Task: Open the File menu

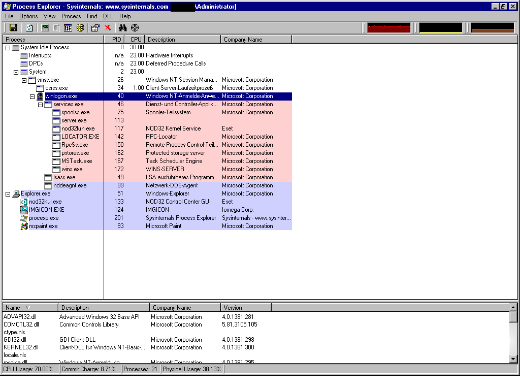Action: coord(9,16)
